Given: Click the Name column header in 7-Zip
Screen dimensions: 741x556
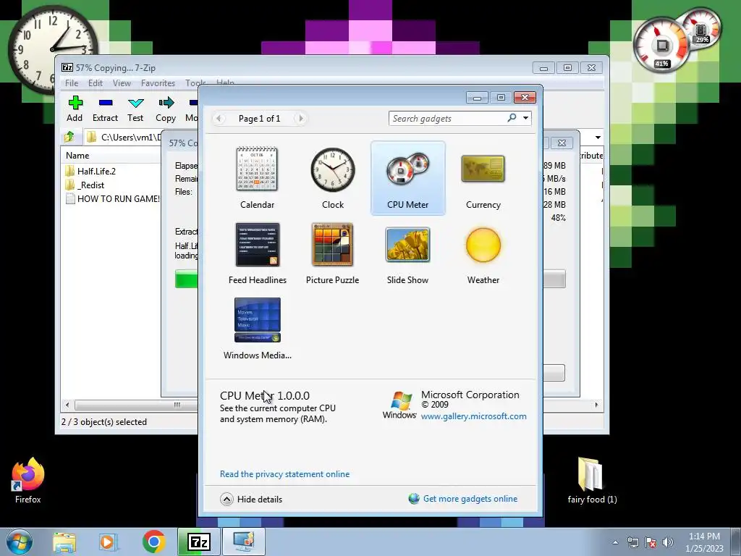Looking at the screenshot, I should (77, 156).
